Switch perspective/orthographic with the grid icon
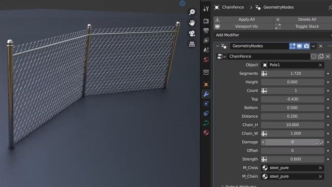The image size is (332, 187). point(192,44)
